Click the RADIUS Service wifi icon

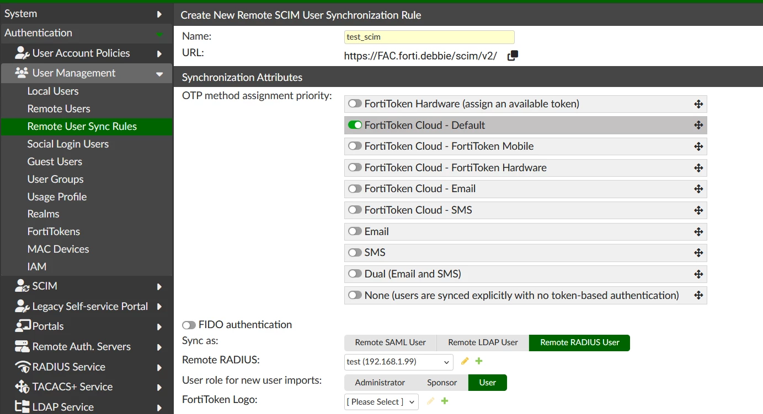(x=22, y=367)
